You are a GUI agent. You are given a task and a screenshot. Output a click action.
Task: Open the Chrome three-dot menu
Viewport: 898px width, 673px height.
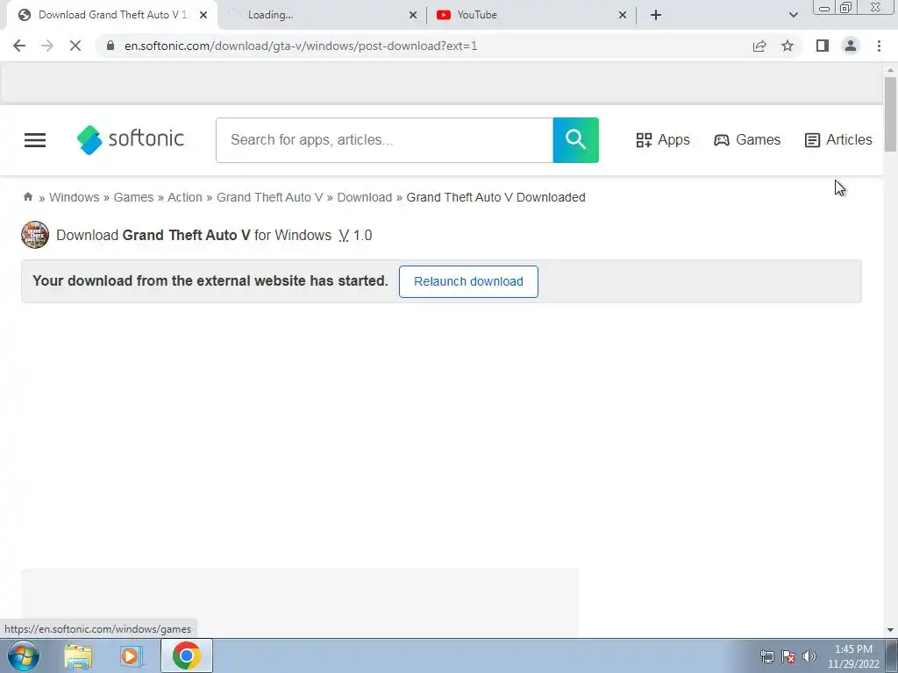click(x=879, y=46)
